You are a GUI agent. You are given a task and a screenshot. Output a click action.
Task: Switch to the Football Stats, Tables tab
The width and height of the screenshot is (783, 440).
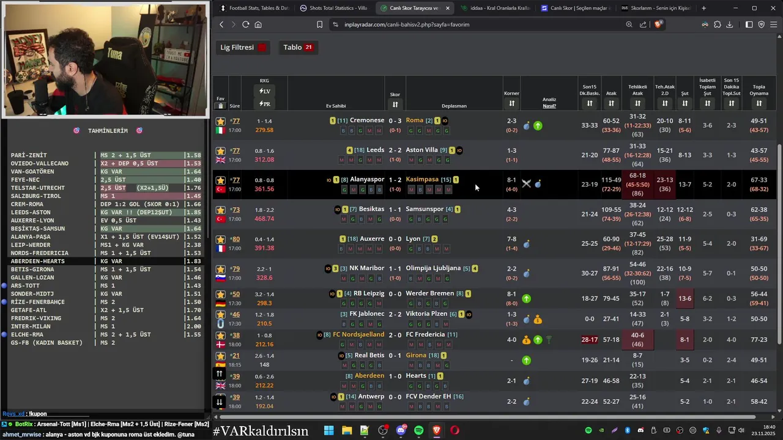click(x=254, y=8)
